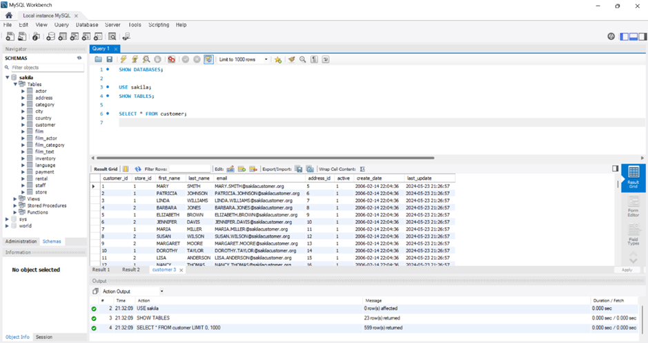
Task: Open the Query menu
Action: 61,25
